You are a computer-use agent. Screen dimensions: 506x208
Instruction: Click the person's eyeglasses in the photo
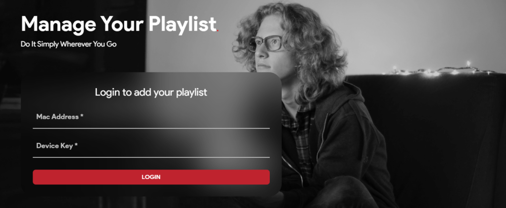[x=265, y=44]
